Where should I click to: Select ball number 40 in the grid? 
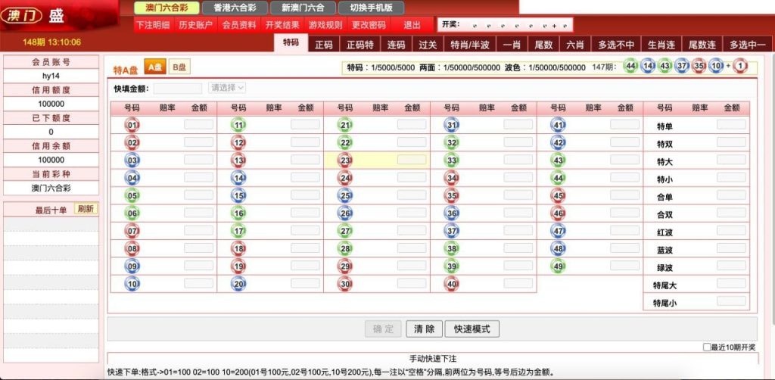[x=452, y=284]
